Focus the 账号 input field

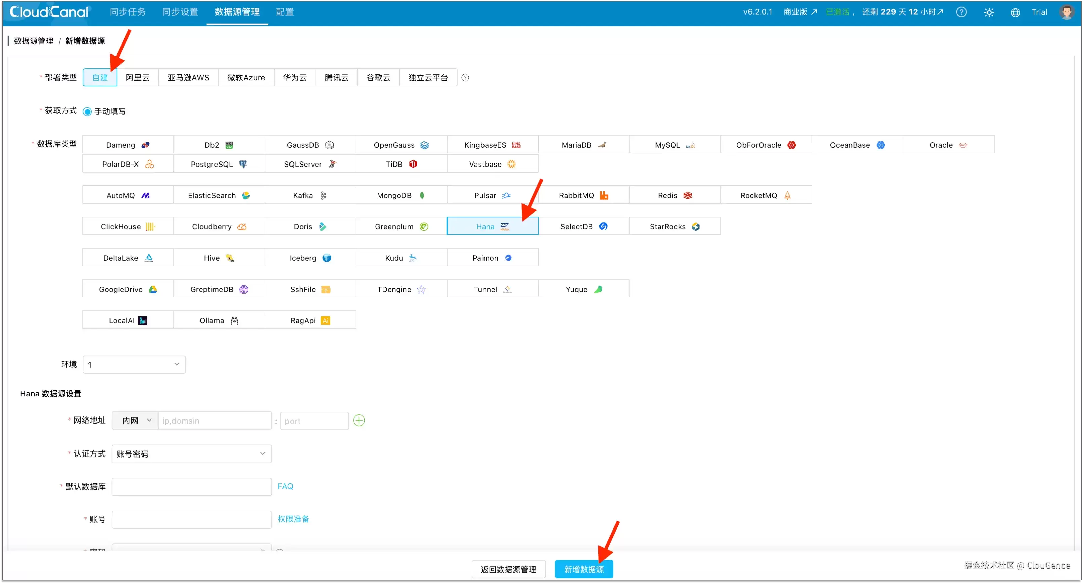click(191, 519)
